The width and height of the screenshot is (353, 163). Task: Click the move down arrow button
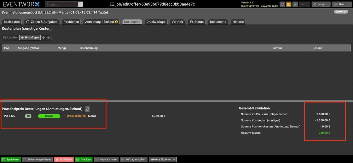(49, 37)
